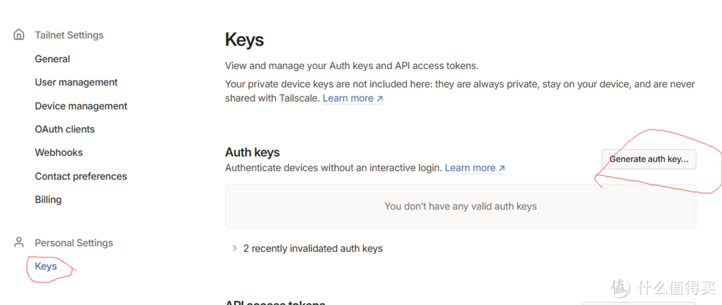Select Keys under Personal Settings

46,266
